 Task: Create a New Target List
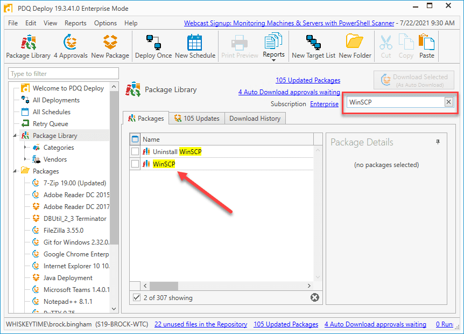[313, 47]
